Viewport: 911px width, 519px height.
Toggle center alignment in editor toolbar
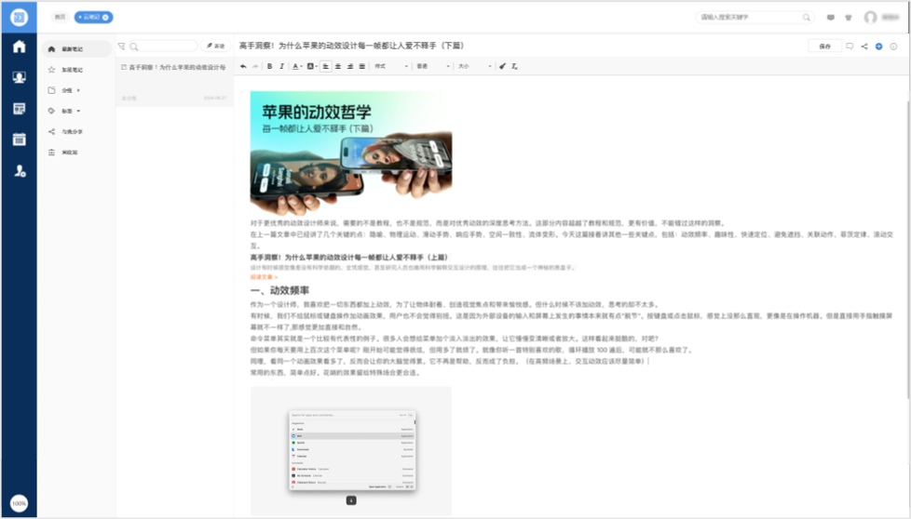337,66
